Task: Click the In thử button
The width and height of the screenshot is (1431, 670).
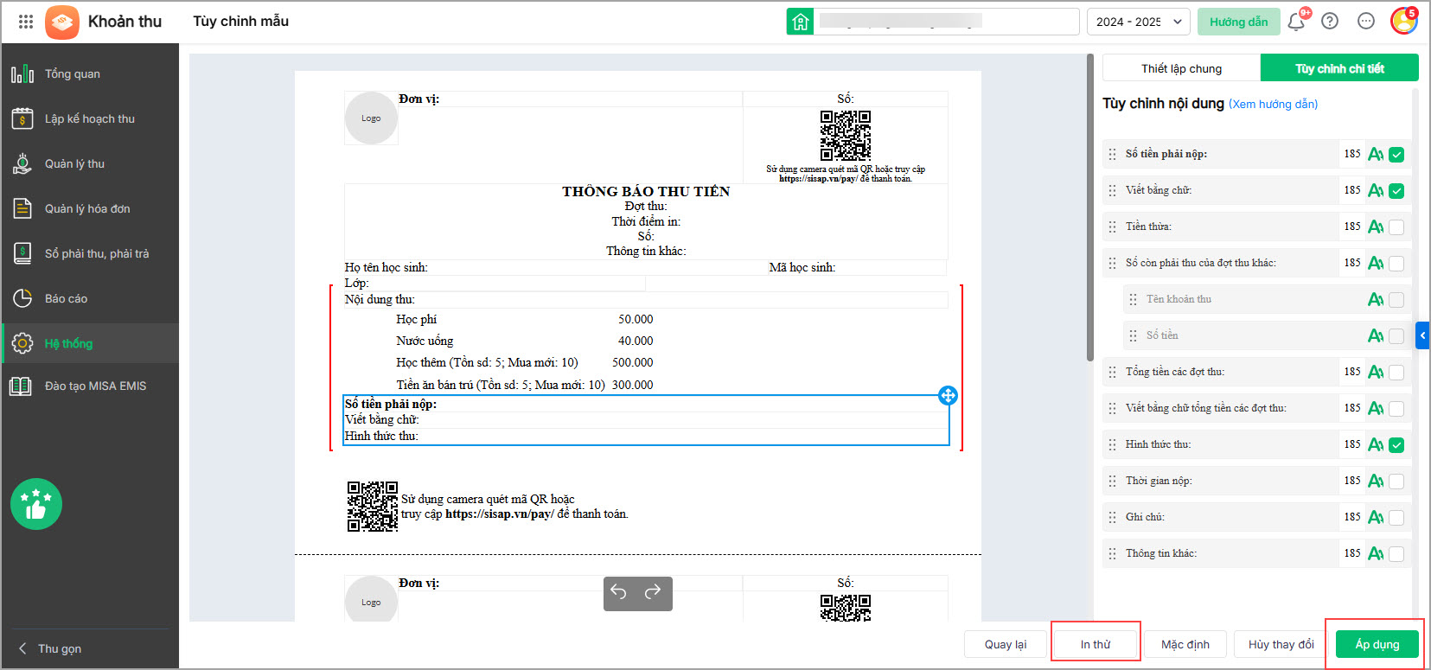Action: coord(1096,644)
